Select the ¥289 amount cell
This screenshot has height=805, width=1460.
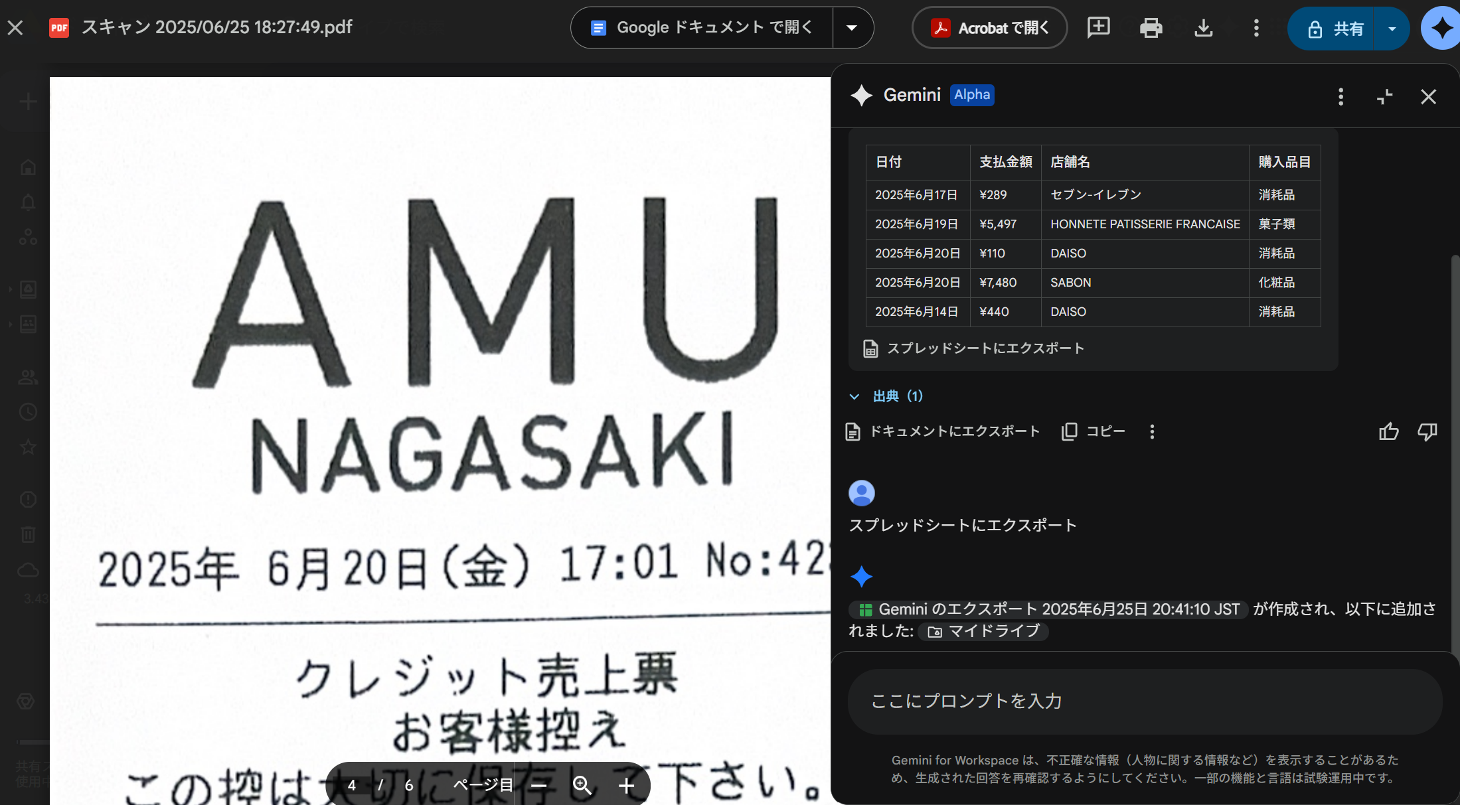1005,195
